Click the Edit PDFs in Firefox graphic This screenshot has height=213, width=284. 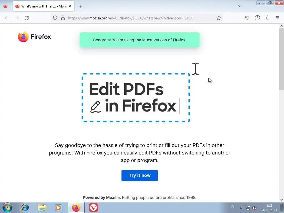point(136,98)
